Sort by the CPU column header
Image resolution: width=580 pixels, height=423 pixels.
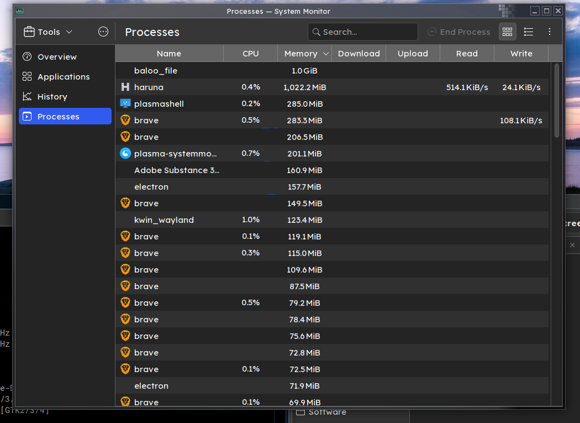[x=250, y=53]
